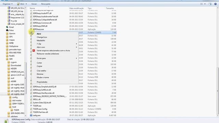This screenshot has width=219, height=123.
Task: Select the tssdr folder in the tree
Action: tap(14, 107)
